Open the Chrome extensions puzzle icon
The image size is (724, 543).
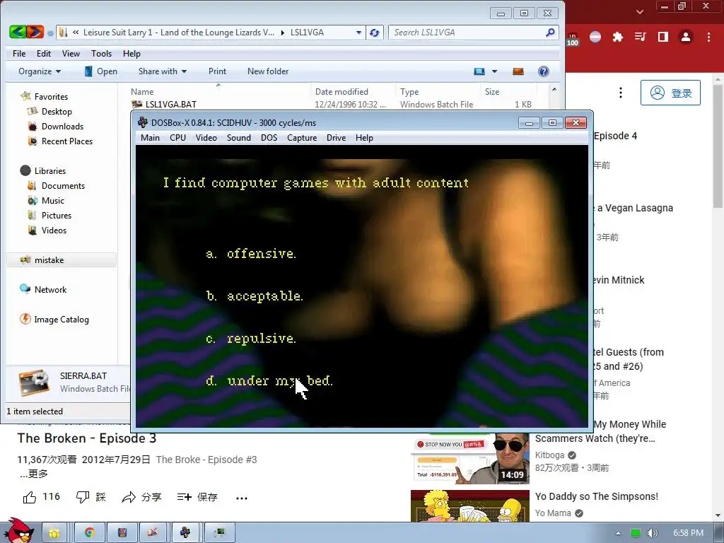click(x=617, y=37)
